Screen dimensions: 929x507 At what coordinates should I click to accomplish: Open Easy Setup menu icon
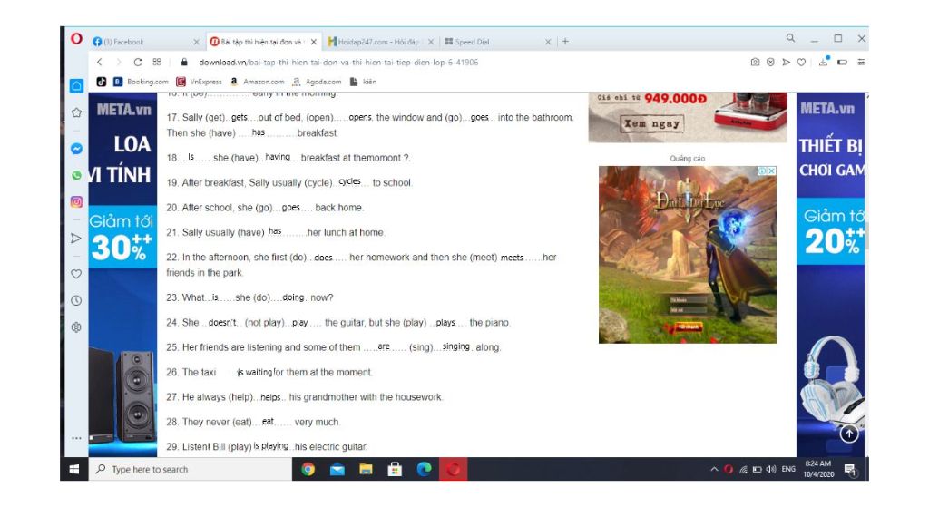coord(862,63)
